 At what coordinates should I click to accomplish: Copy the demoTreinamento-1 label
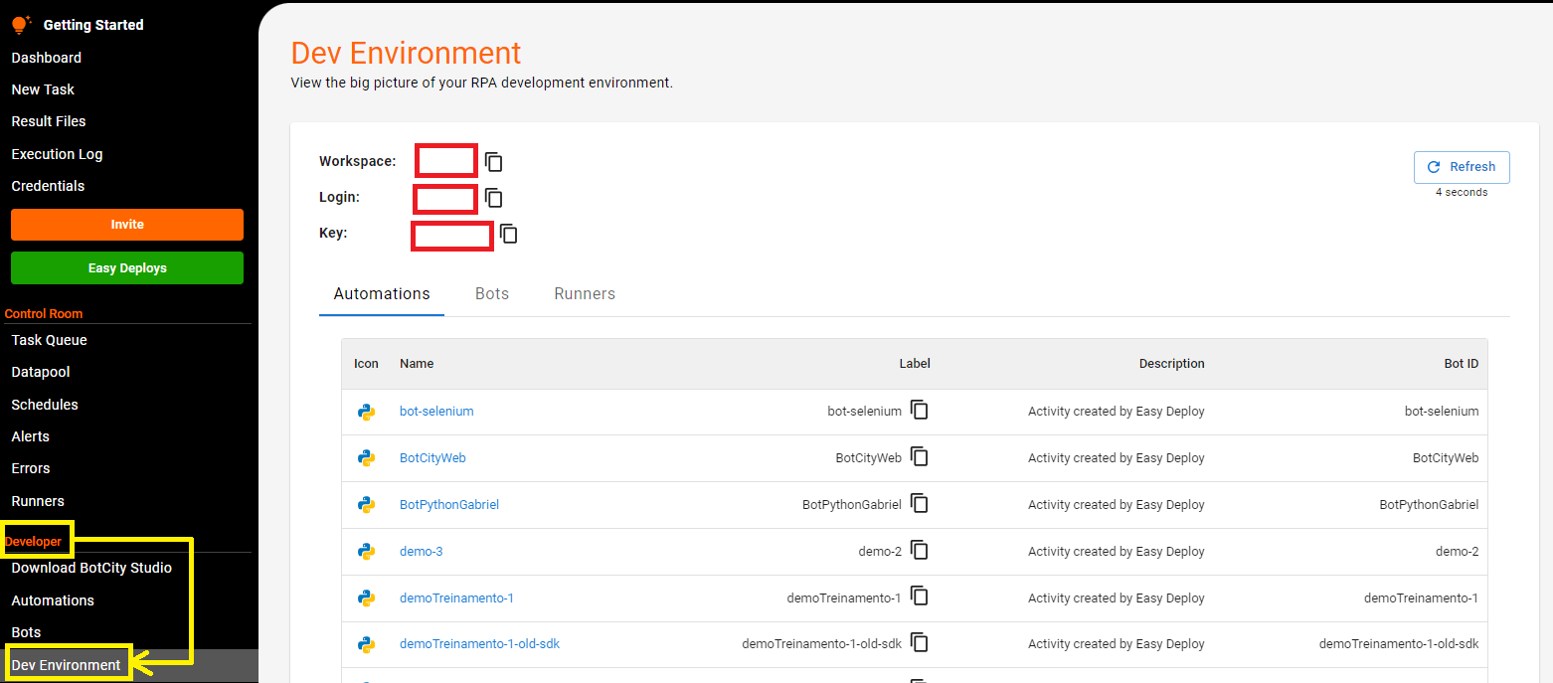(920, 598)
